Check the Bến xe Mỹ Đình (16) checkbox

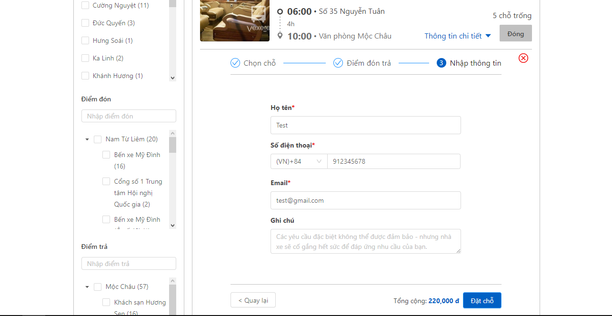pos(106,155)
